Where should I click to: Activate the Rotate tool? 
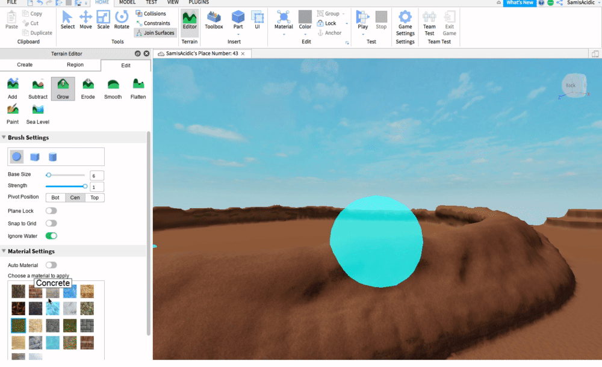tap(122, 20)
